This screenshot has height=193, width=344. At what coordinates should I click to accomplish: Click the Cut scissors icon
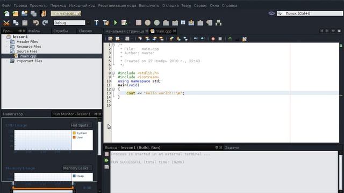6,23
